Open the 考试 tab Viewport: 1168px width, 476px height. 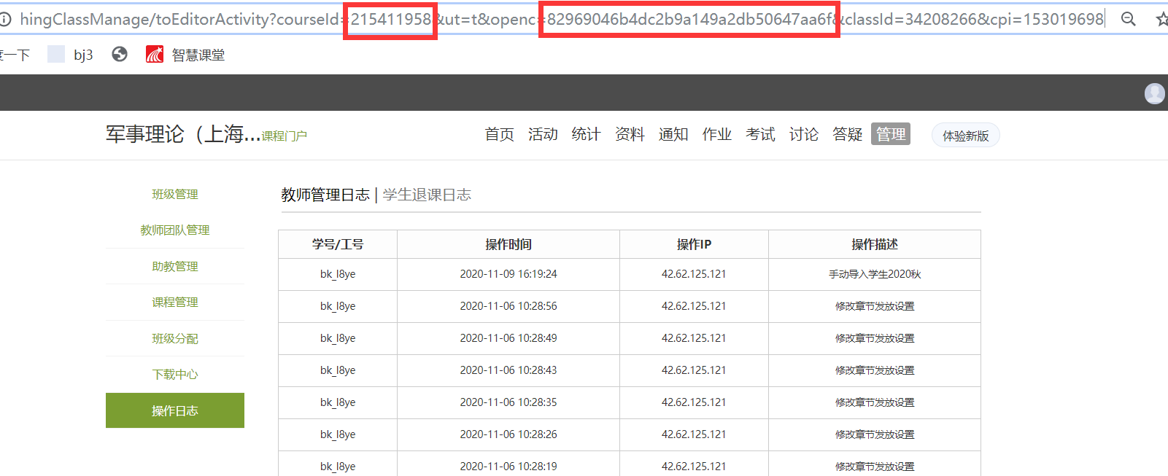[760, 134]
